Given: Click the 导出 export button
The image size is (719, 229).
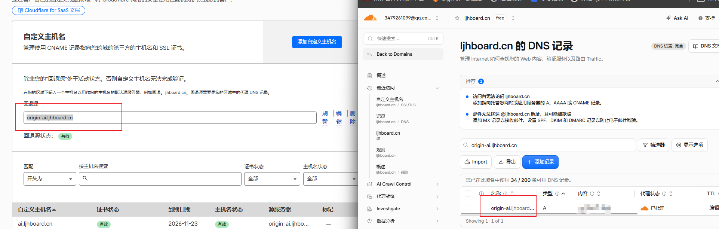Looking at the screenshot, I should pos(507,162).
